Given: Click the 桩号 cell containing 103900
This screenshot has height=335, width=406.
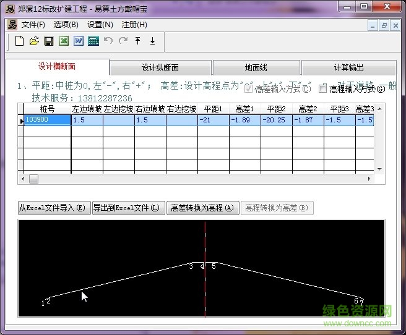Looking at the screenshot, I should click(x=48, y=121).
